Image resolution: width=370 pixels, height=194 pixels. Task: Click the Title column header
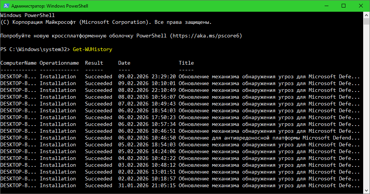click(x=186, y=63)
